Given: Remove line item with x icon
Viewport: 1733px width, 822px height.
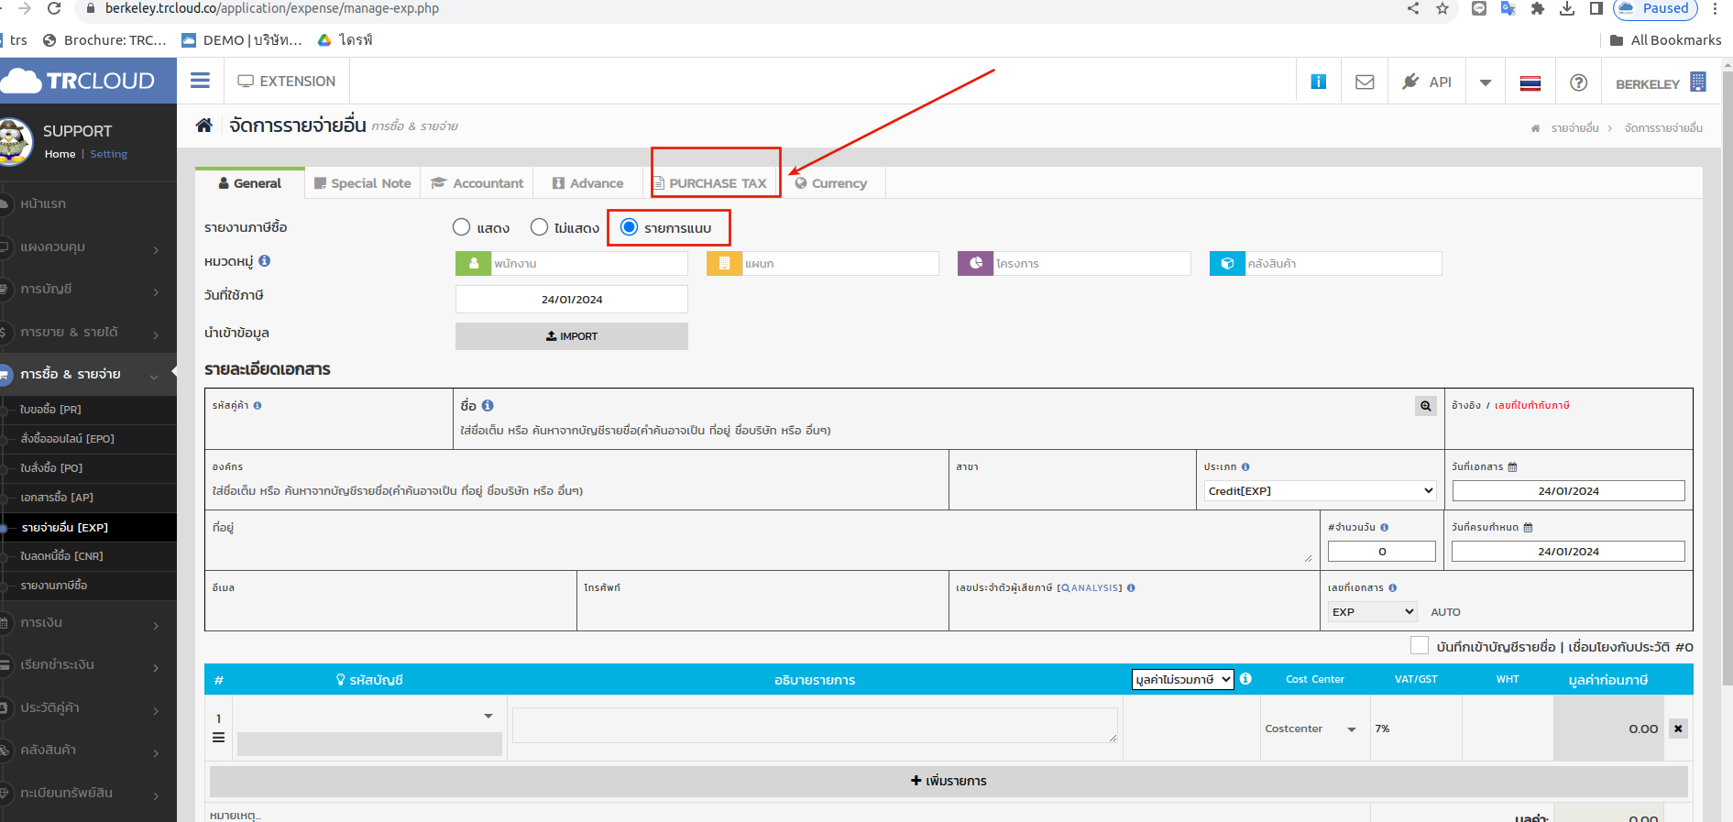Looking at the screenshot, I should pos(1678,729).
